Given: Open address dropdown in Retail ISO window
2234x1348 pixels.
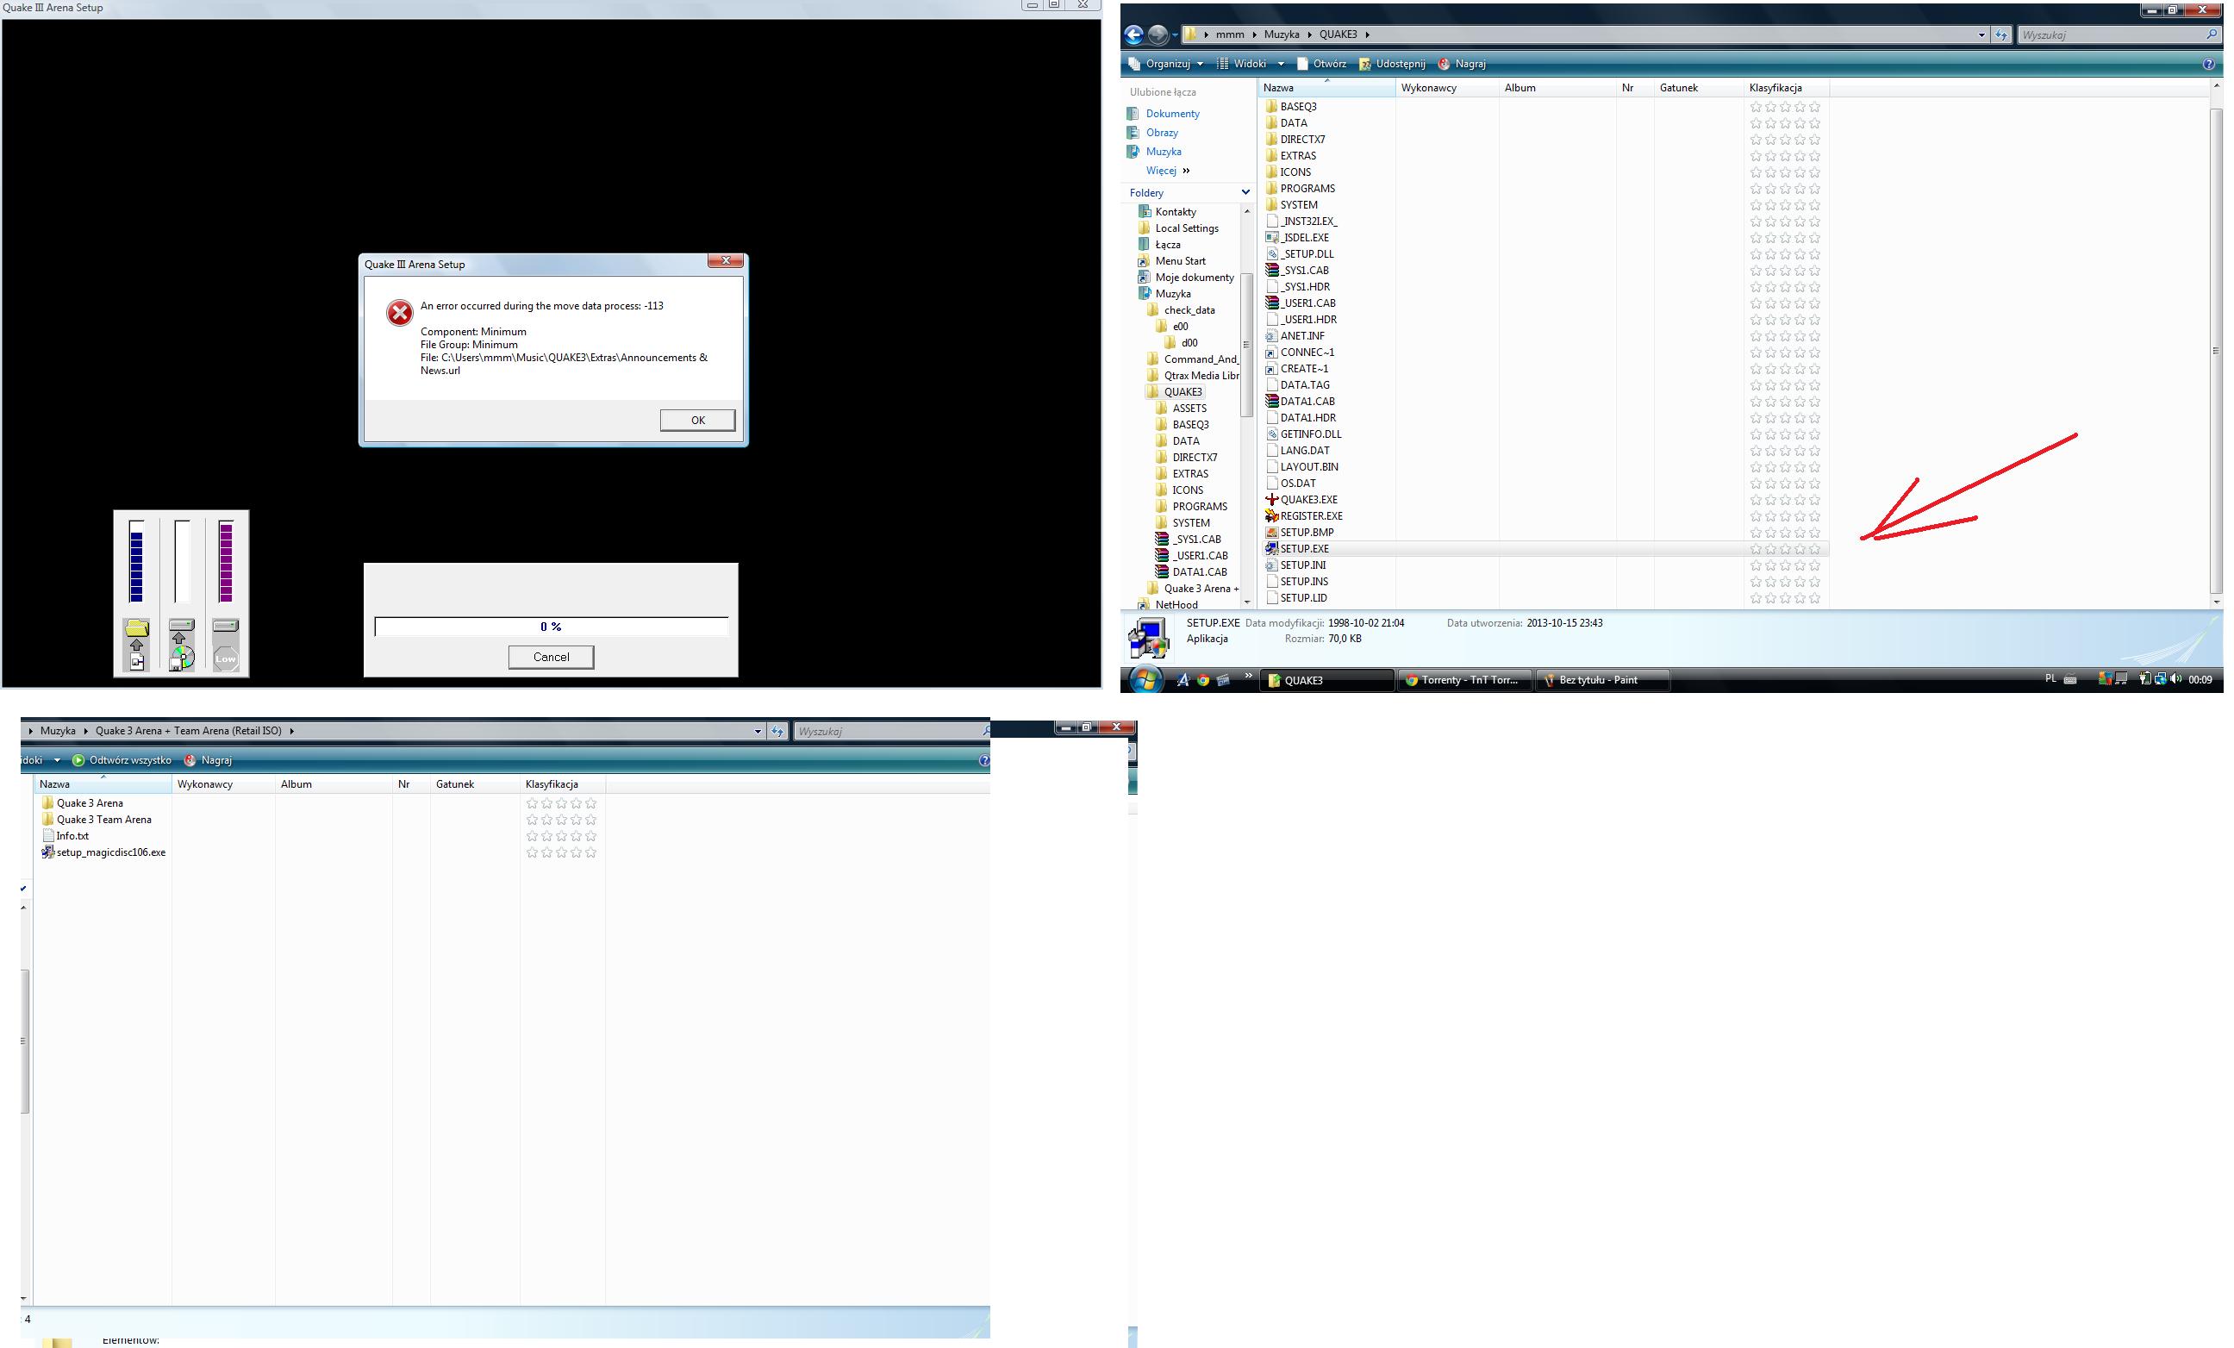Looking at the screenshot, I should pos(758,732).
